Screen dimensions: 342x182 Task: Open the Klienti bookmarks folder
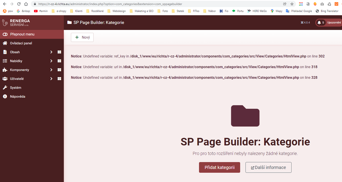tap(76, 11)
